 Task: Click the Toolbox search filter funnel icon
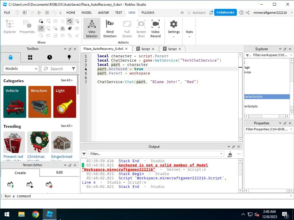73,69
